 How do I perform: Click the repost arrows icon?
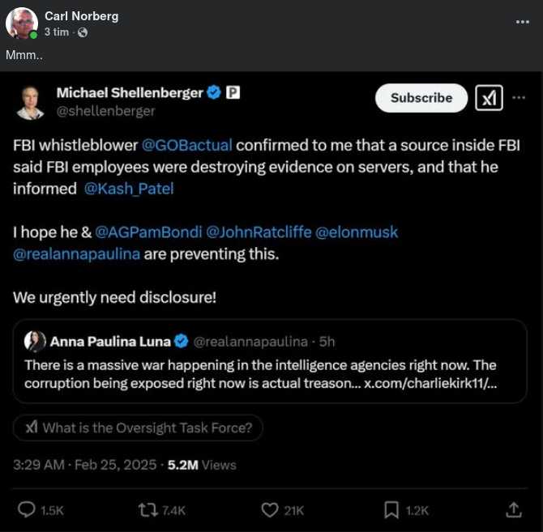148,509
